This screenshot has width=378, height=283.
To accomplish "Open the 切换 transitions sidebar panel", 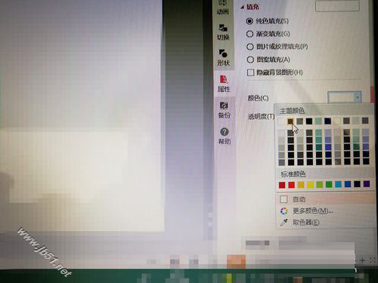I will tap(223, 32).
